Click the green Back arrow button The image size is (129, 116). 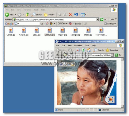[7, 15]
